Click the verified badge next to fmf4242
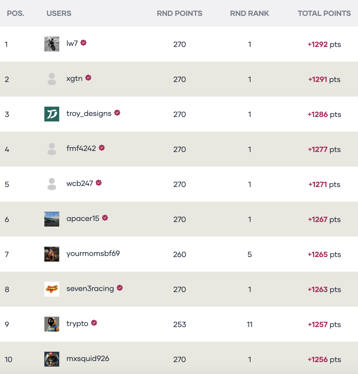 tap(102, 148)
